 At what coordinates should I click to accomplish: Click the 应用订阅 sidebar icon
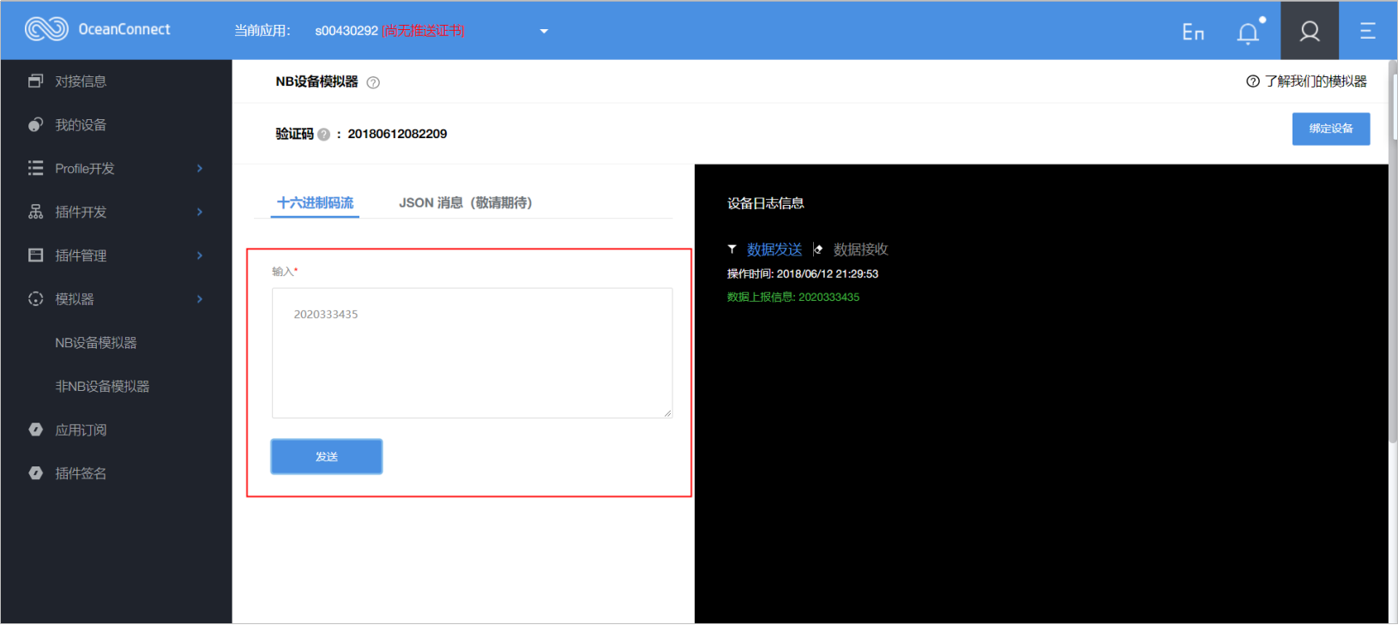pyautogui.click(x=35, y=430)
